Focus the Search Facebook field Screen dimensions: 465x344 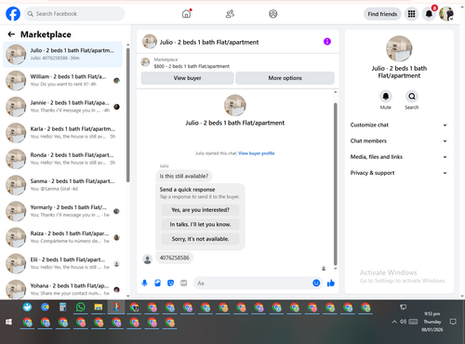click(74, 14)
